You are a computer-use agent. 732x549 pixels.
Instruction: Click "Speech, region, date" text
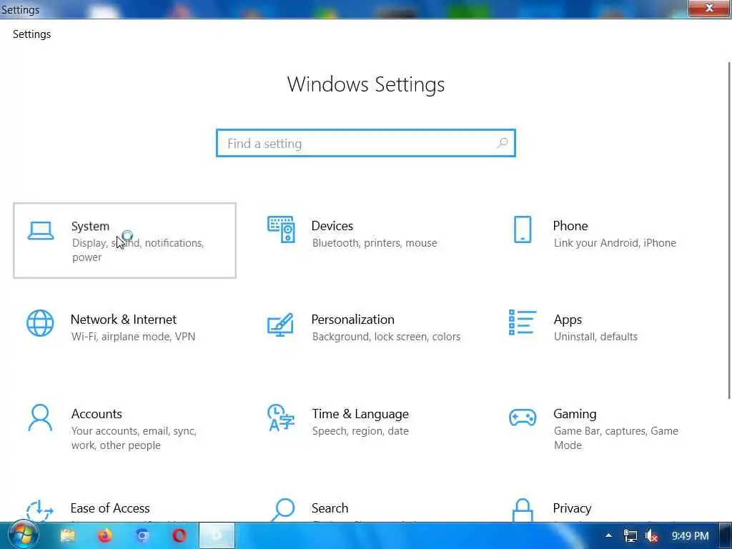pyautogui.click(x=360, y=431)
